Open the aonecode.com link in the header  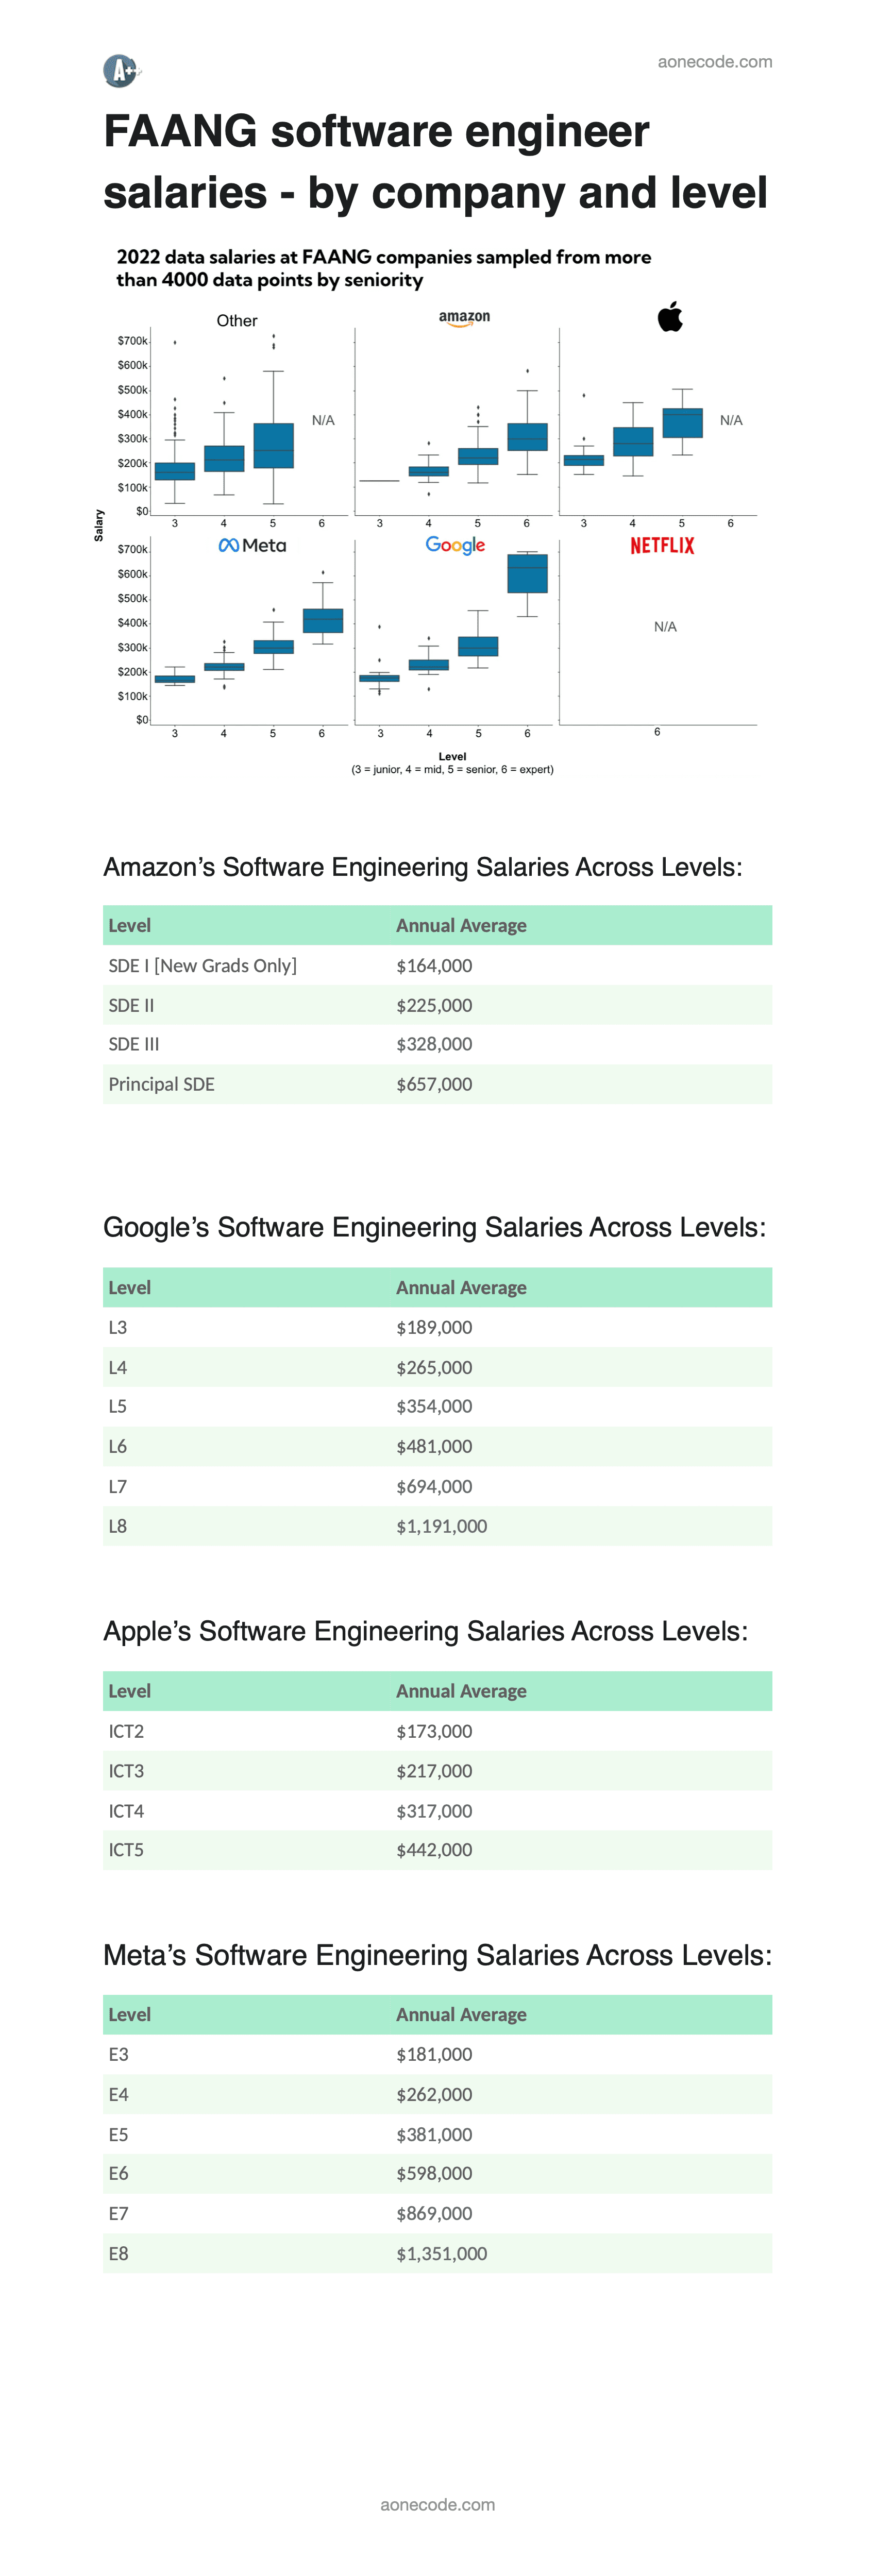click(714, 62)
